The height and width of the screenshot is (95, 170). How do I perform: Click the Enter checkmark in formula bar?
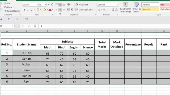(x=29, y=26)
